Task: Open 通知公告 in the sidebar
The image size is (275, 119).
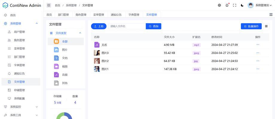Action: pyautogui.click(x=21, y=73)
